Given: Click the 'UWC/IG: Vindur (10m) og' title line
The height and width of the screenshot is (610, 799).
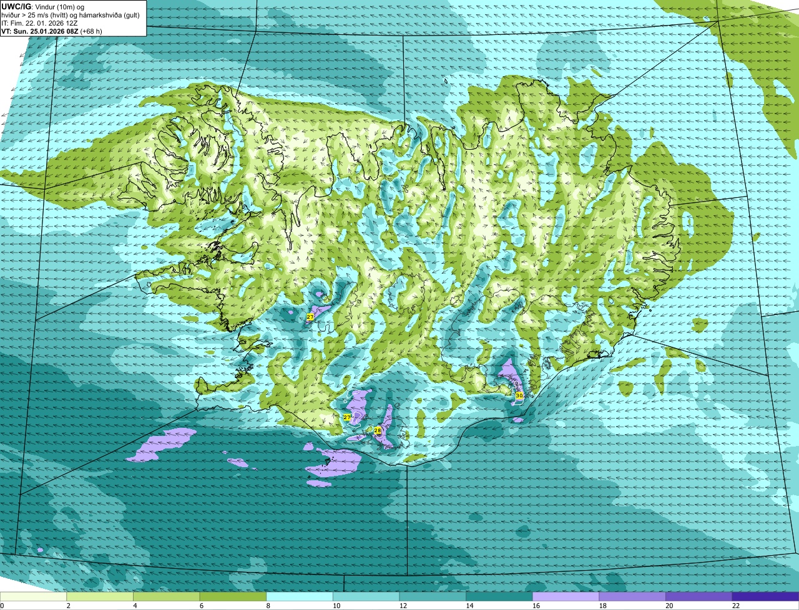Looking at the screenshot, I should point(43,6).
